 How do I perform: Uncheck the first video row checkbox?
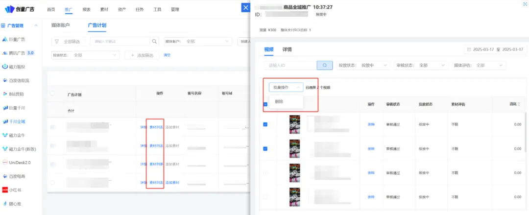[x=265, y=124]
